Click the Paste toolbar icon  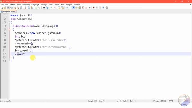(x=32, y=7)
